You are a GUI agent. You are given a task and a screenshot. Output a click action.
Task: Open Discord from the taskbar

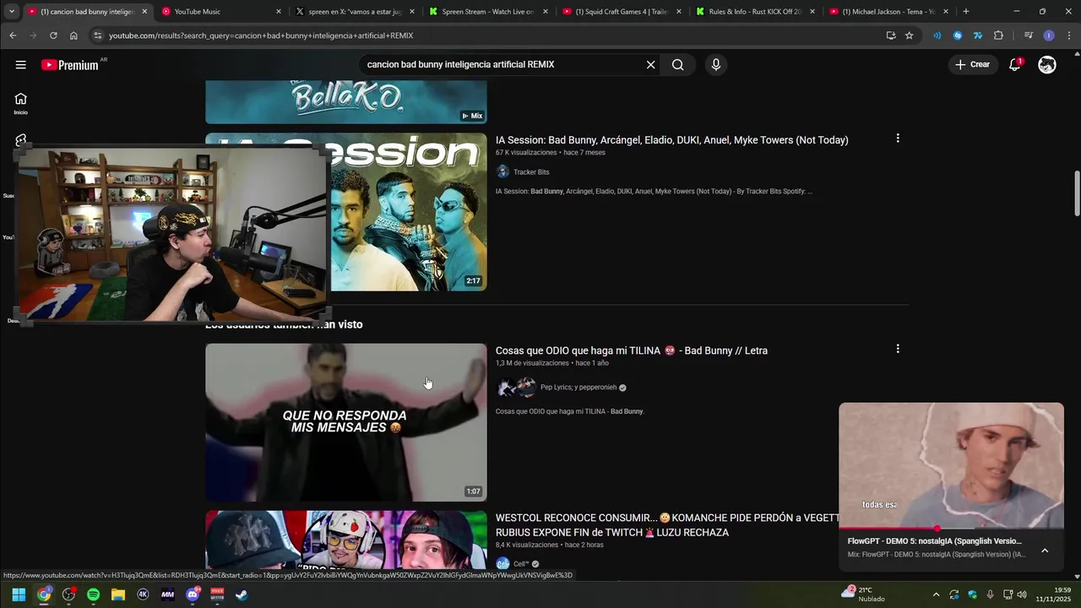pyautogui.click(x=193, y=594)
